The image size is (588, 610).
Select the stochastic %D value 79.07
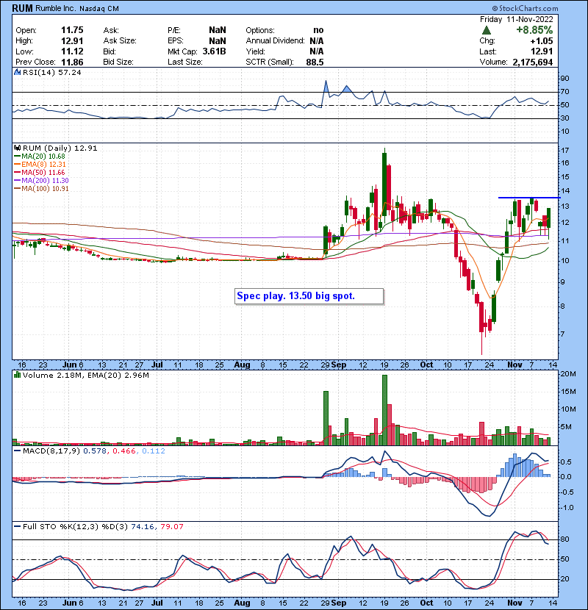click(172, 527)
